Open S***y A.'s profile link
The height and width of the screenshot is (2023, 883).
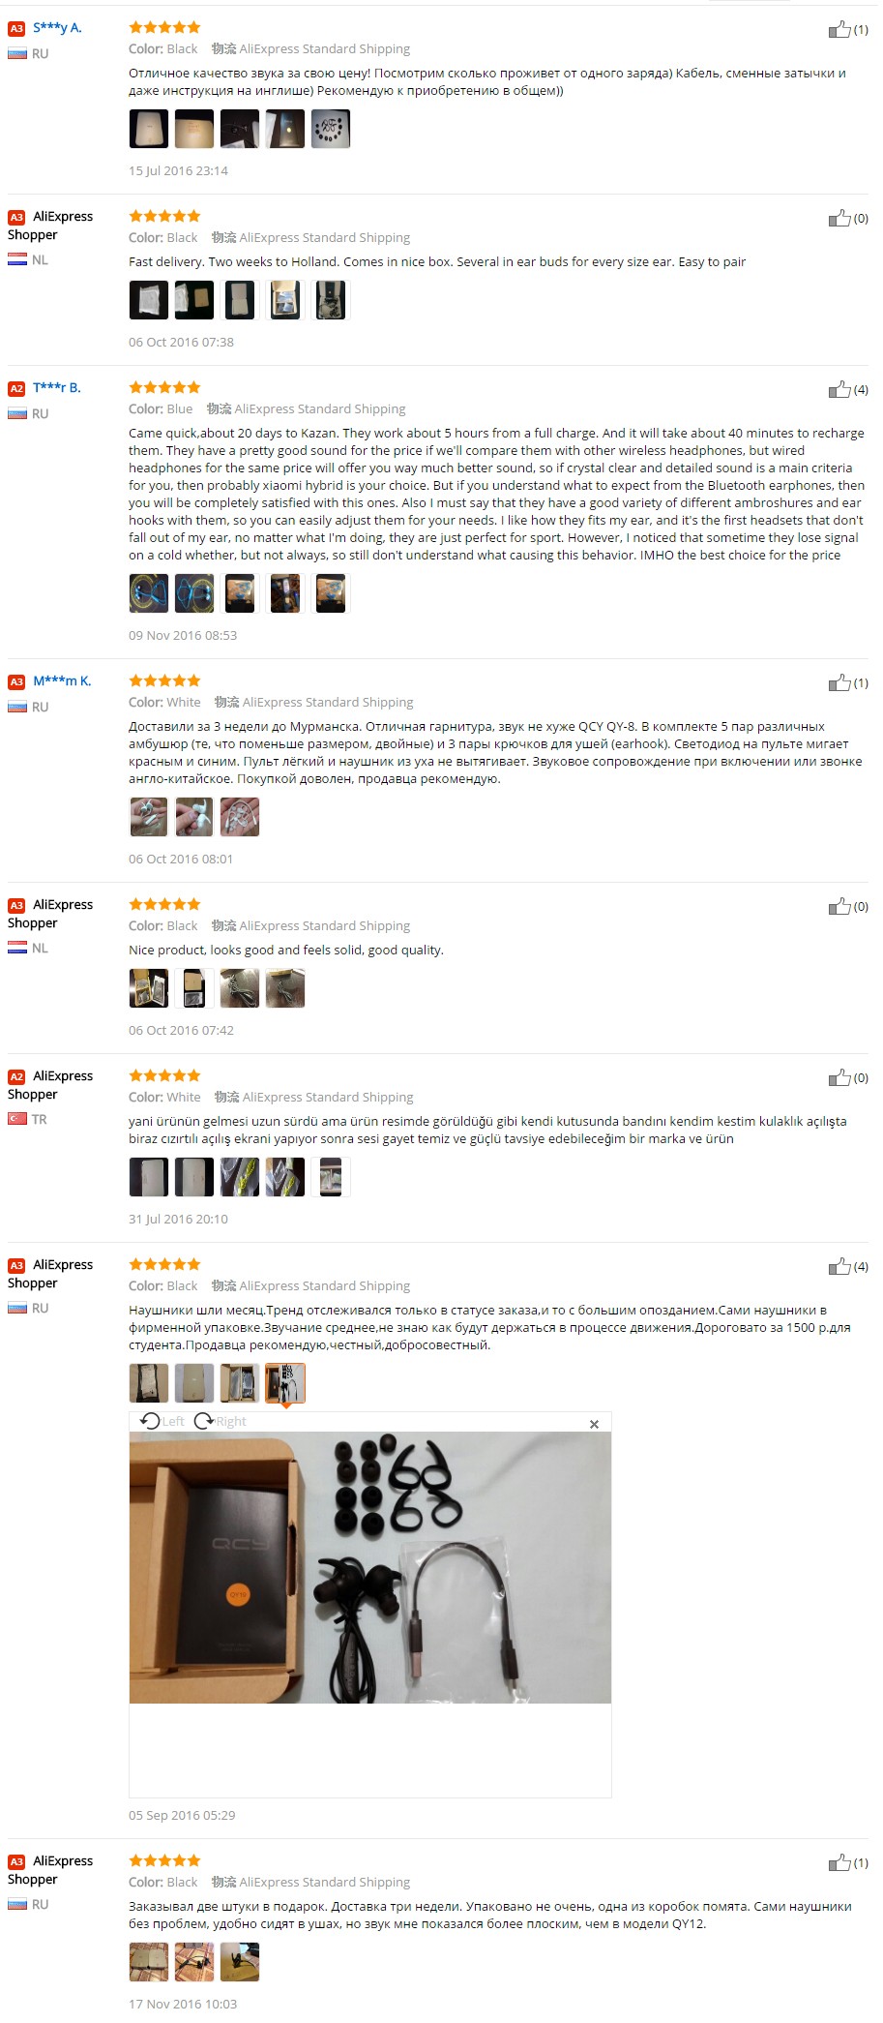(x=57, y=28)
